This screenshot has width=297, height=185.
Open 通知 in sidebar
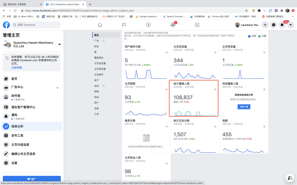point(32,116)
